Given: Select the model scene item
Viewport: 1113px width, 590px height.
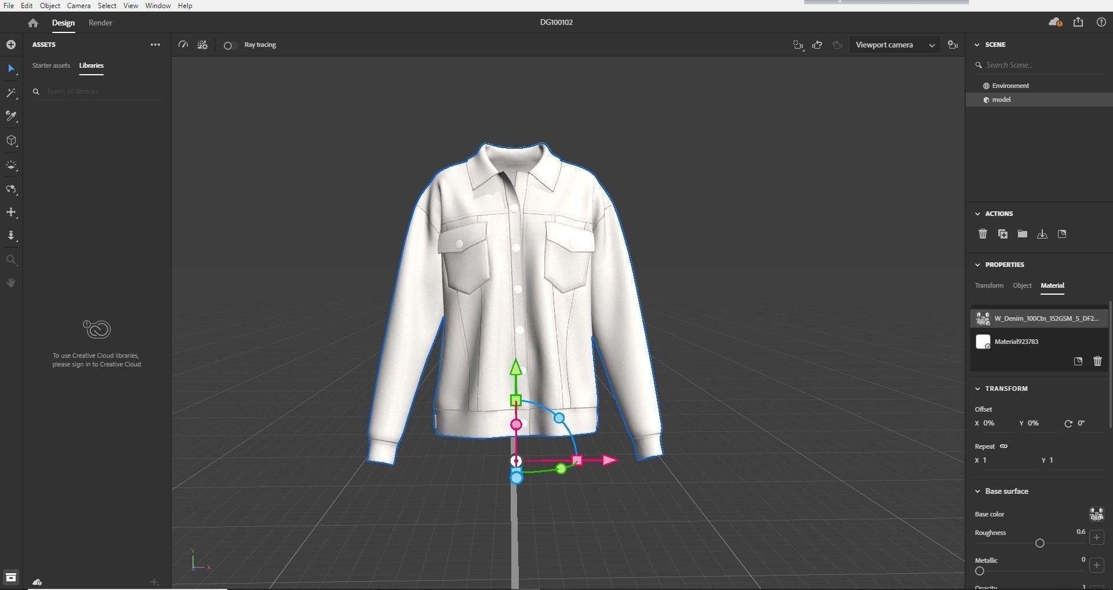Looking at the screenshot, I should tap(1039, 100).
